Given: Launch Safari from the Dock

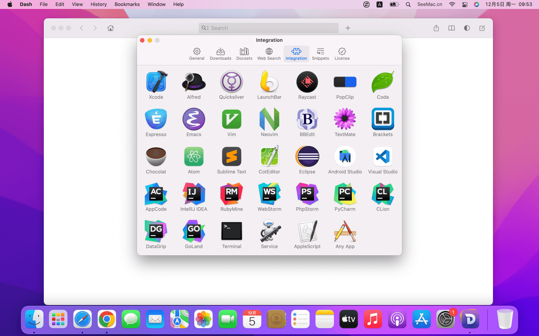Looking at the screenshot, I should coord(82,319).
